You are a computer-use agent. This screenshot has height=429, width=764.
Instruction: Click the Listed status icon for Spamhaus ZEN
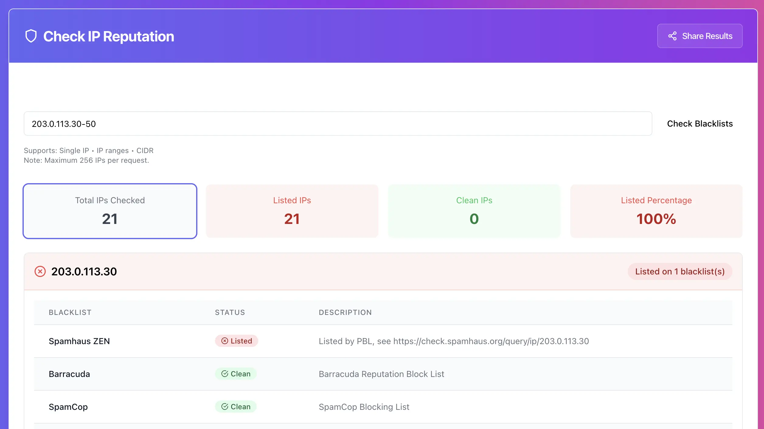click(224, 341)
